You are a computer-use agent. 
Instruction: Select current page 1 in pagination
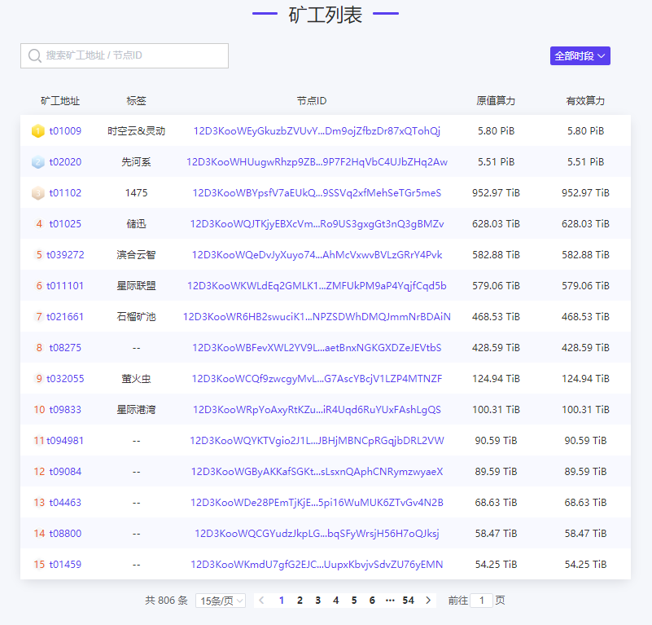click(x=282, y=600)
